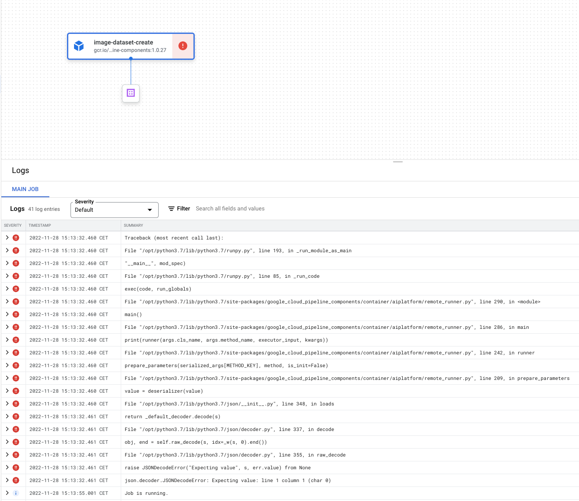Click the error icon on the main() log row
Viewport: 579px width, 501px height.
[x=16, y=314]
